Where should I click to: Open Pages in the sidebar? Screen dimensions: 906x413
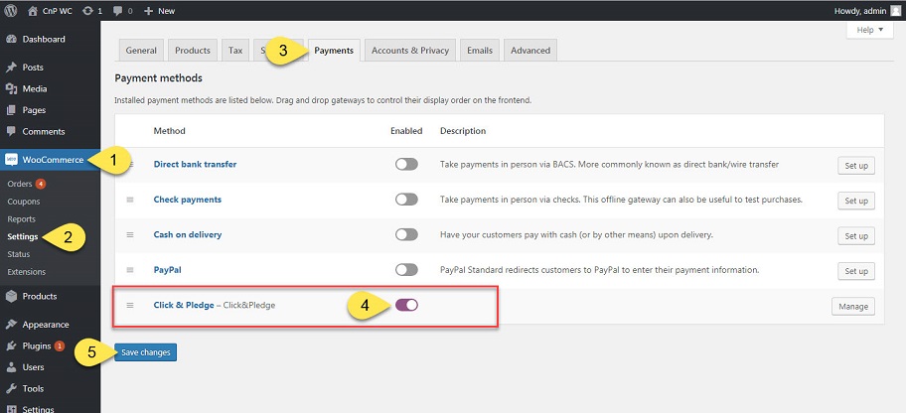tap(51, 110)
